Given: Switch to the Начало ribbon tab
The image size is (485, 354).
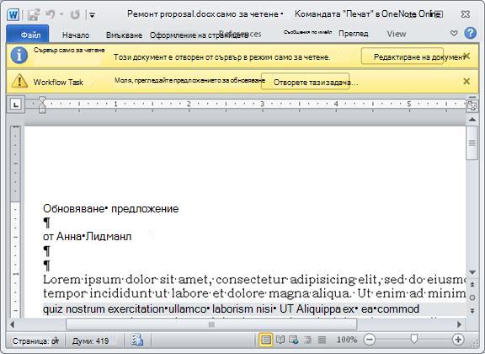Looking at the screenshot, I should click(x=76, y=35).
